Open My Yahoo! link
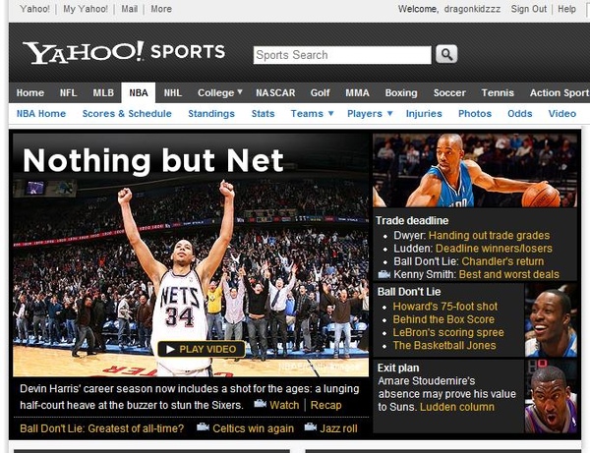The width and height of the screenshot is (590, 453). point(85,9)
